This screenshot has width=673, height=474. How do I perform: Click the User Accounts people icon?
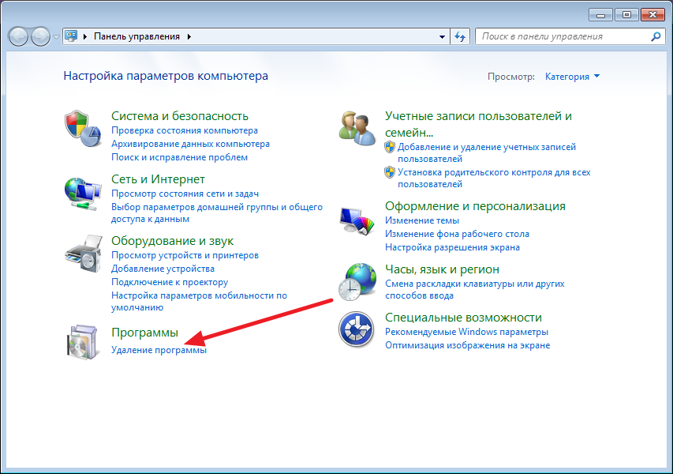tap(356, 129)
